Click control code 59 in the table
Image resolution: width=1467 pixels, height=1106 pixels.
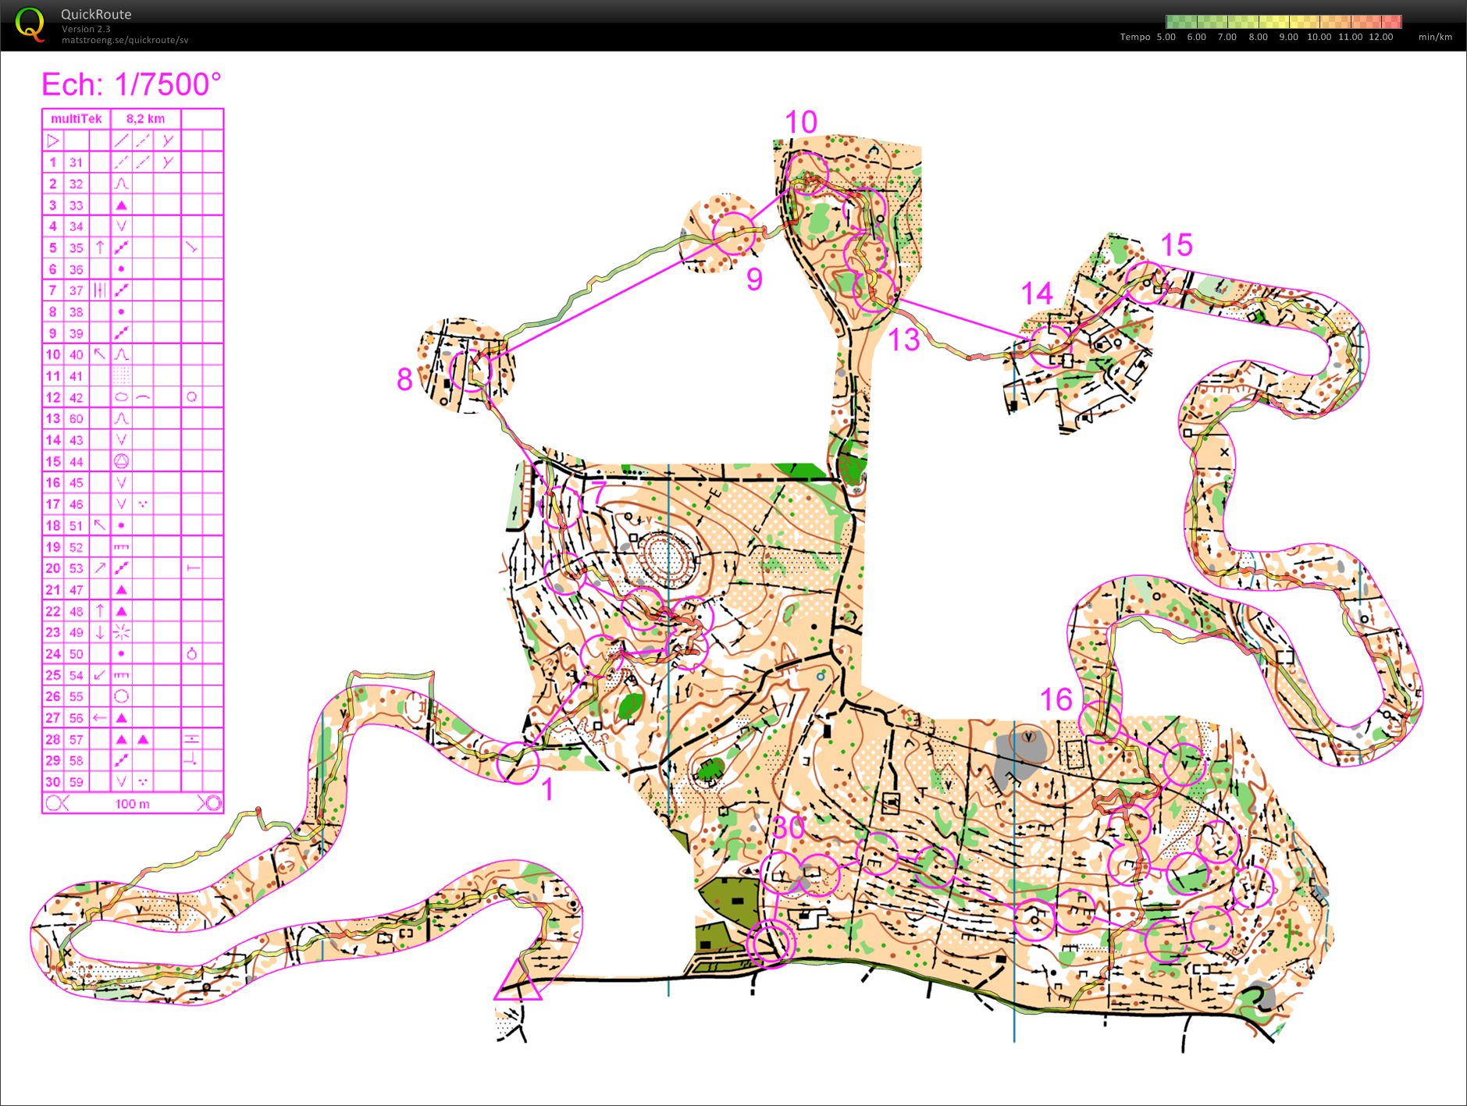76,782
